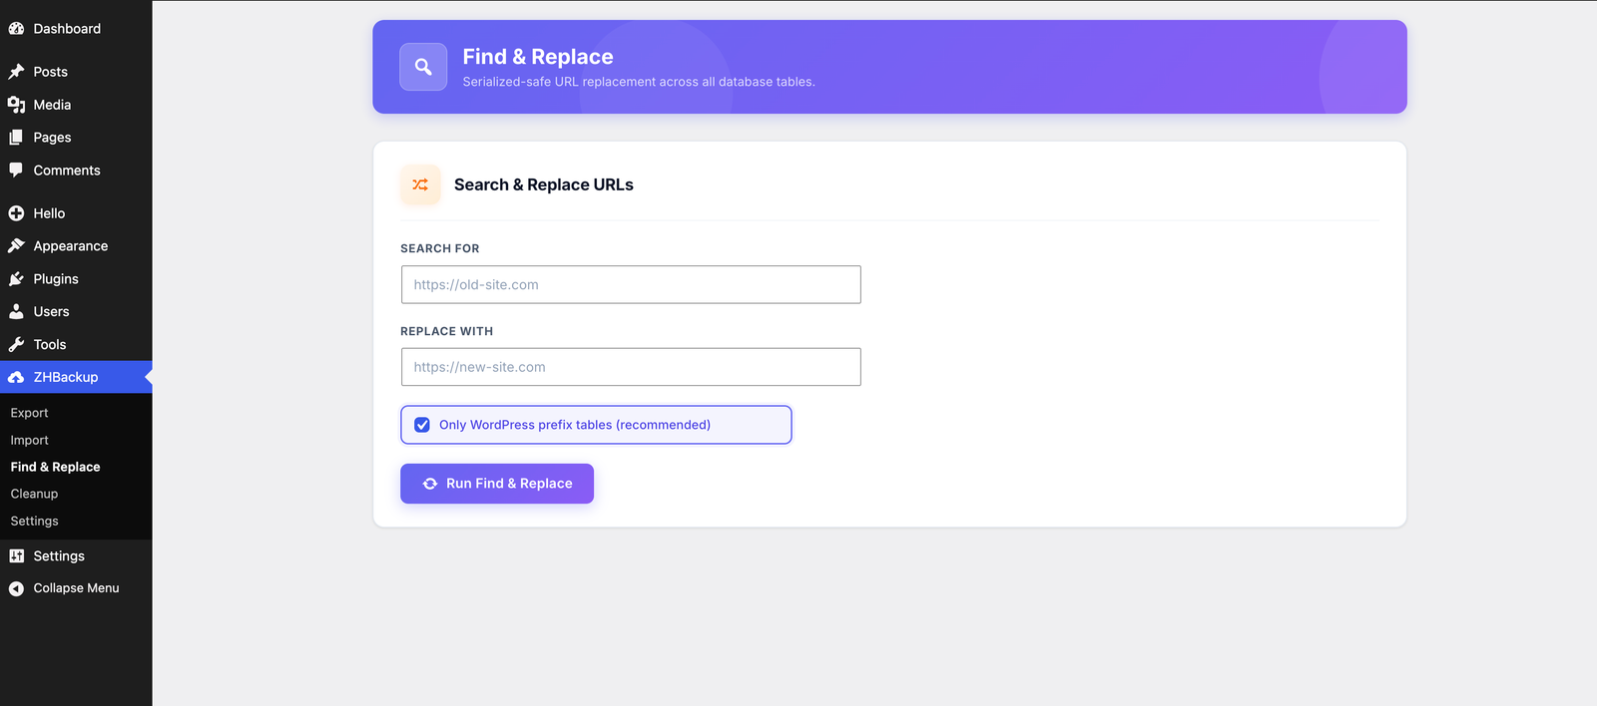Click the orange shuffle icon beside Search & Replace URLs
This screenshot has width=1597, height=706.
click(420, 184)
